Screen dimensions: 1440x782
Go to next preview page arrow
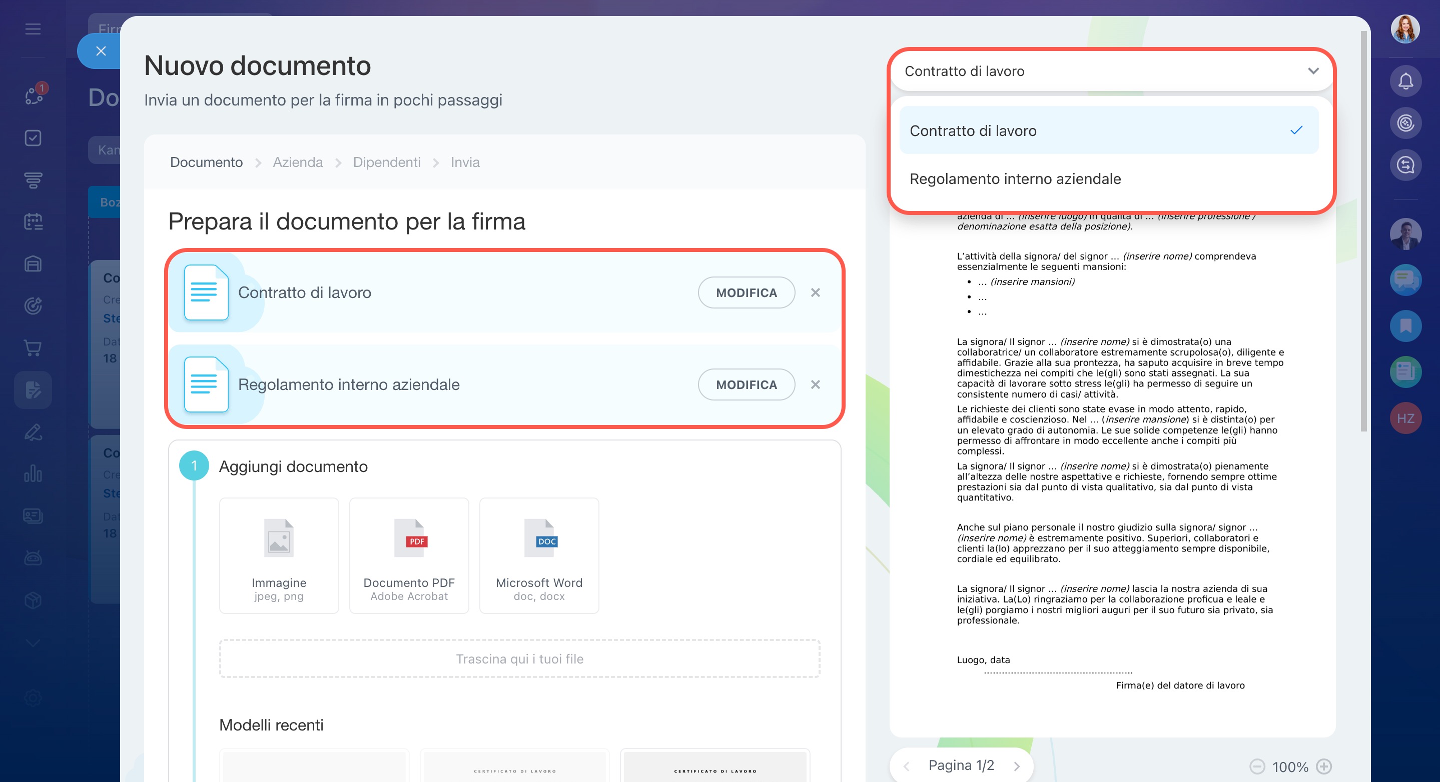(x=1017, y=766)
